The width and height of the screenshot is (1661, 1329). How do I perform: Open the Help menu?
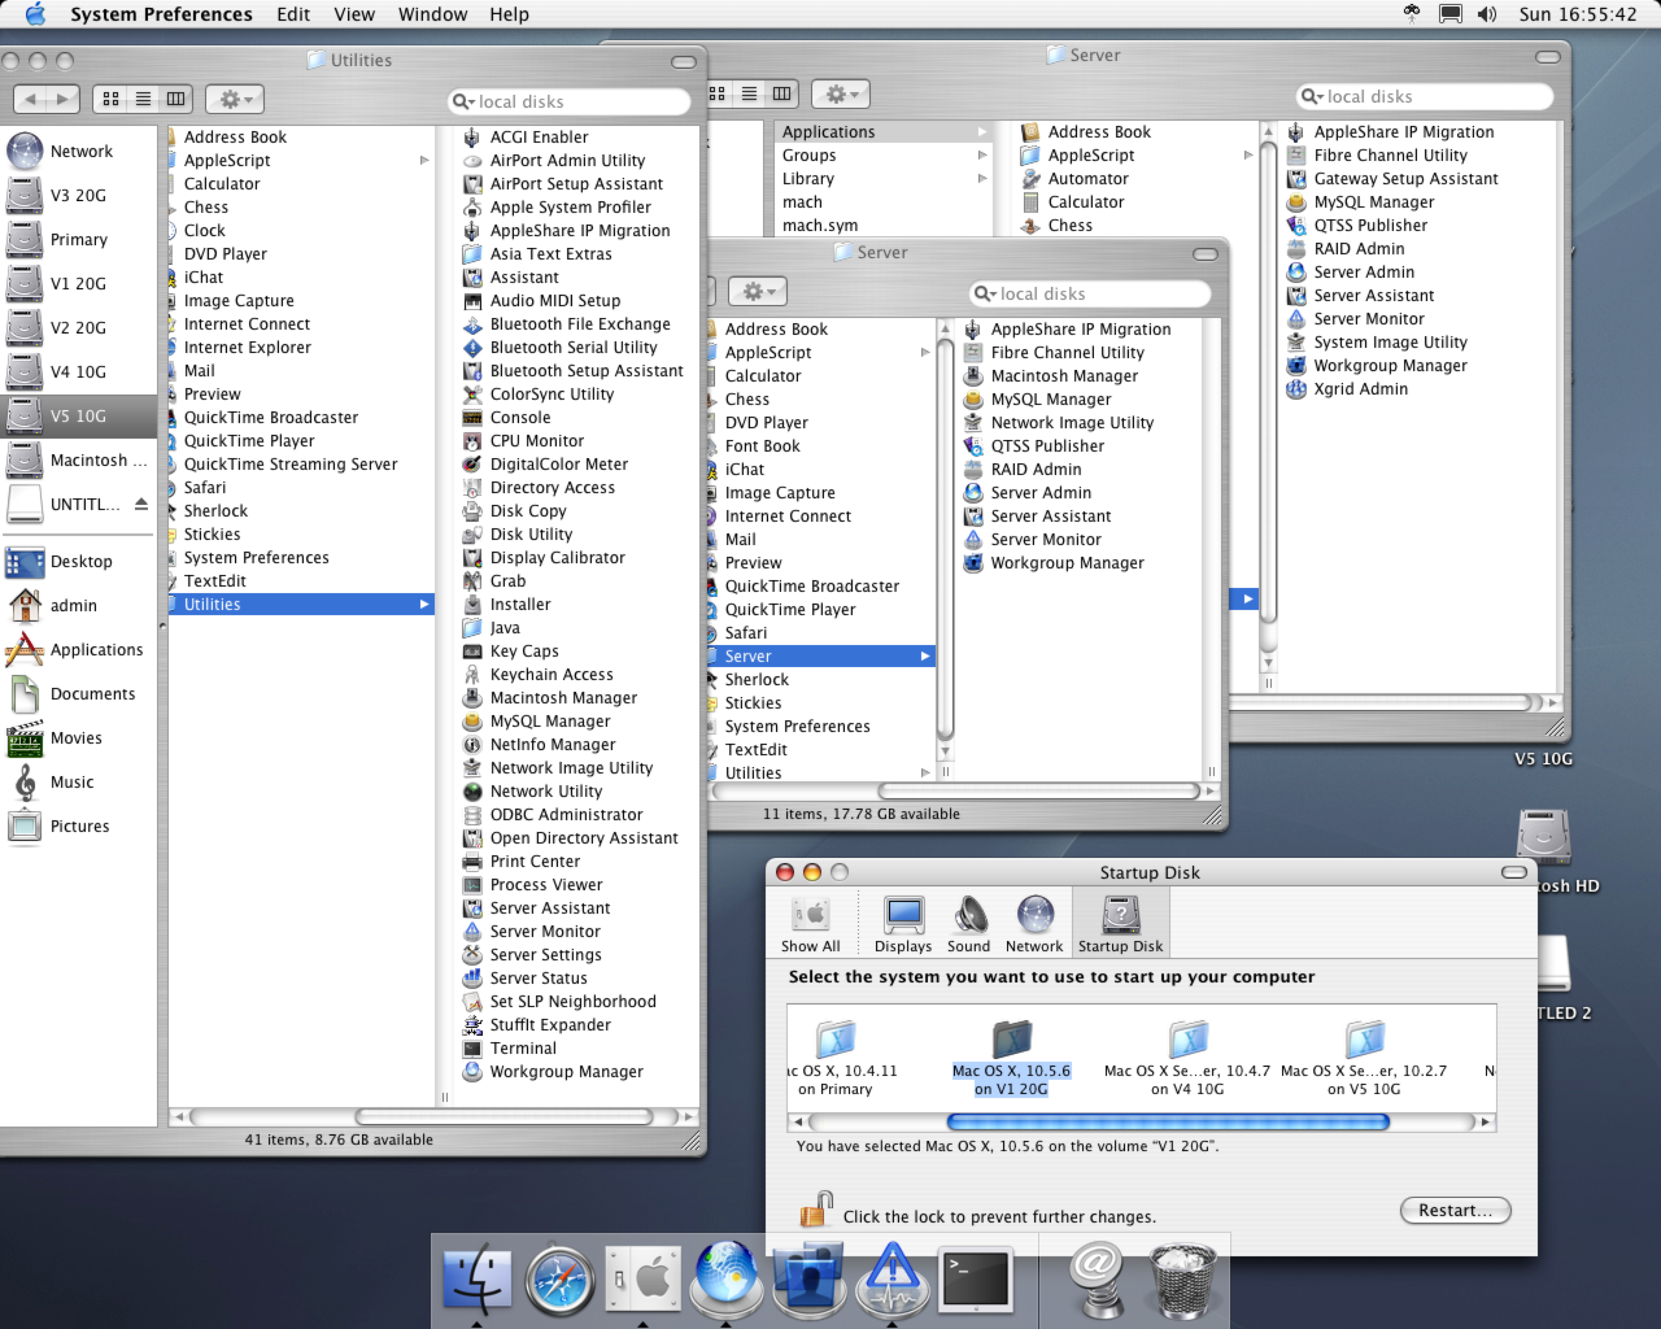(x=509, y=14)
